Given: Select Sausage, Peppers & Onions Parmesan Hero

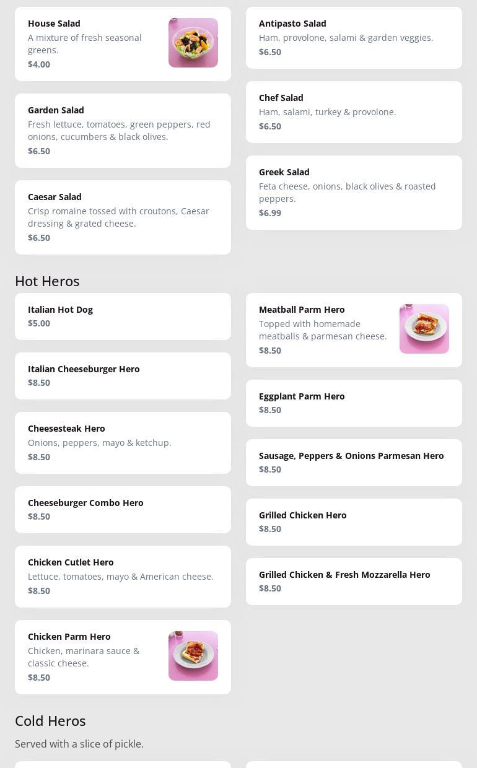Looking at the screenshot, I should click(354, 463).
